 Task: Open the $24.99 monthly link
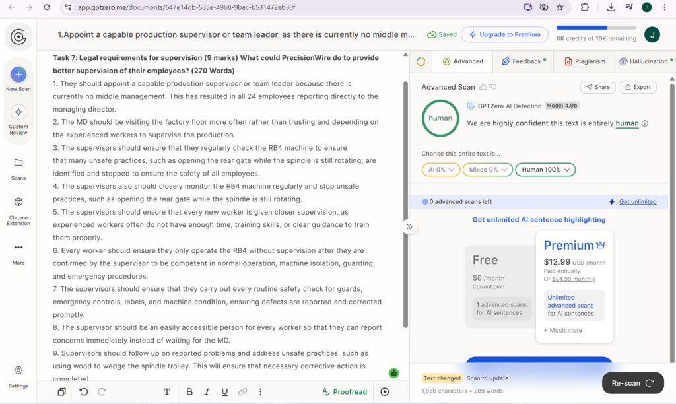[x=574, y=279]
